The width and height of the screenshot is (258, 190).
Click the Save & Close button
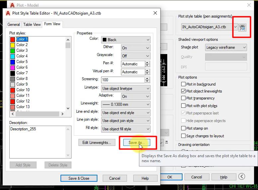(x=79, y=178)
